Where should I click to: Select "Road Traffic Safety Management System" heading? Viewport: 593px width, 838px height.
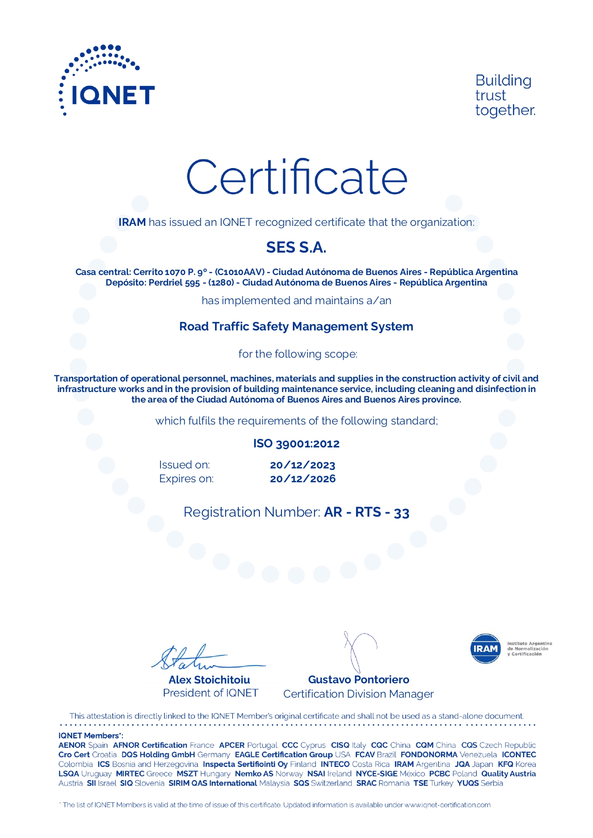click(296, 327)
